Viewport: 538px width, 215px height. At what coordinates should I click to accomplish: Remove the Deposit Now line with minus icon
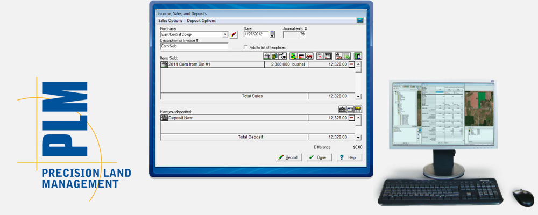tap(351, 118)
